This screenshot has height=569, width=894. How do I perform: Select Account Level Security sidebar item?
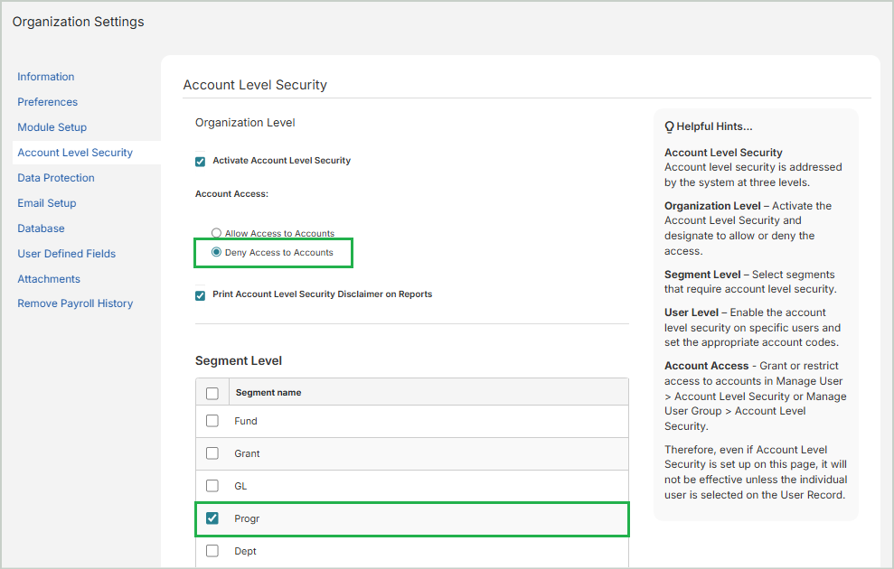75,153
